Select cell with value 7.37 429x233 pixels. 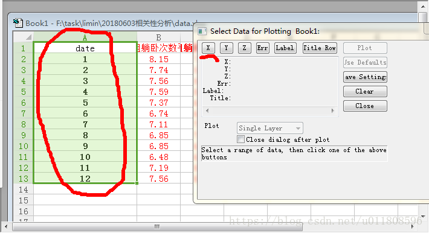[158, 103]
